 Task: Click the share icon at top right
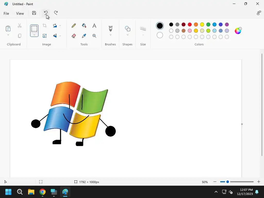(259, 13)
